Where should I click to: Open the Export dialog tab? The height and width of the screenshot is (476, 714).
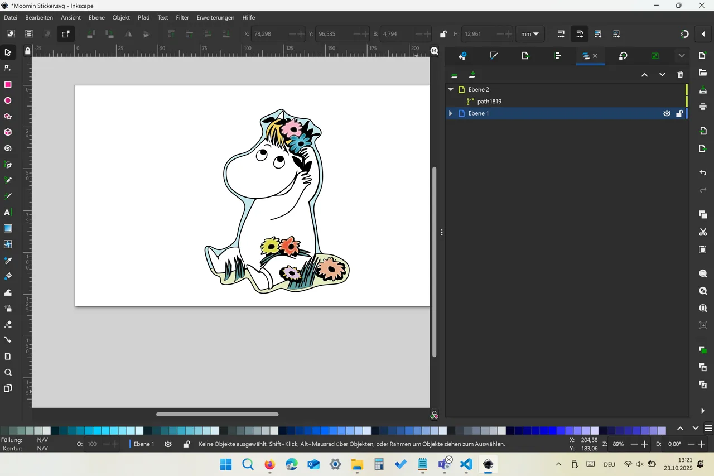(x=525, y=56)
